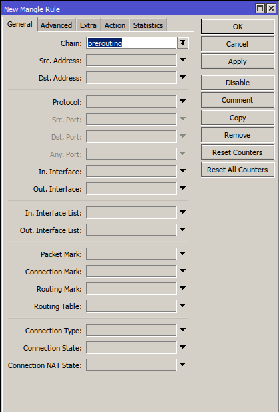The height and width of the screenshot is (412, 279).
Task: Open the Chain dropdown list
Action: click(183, 43)
